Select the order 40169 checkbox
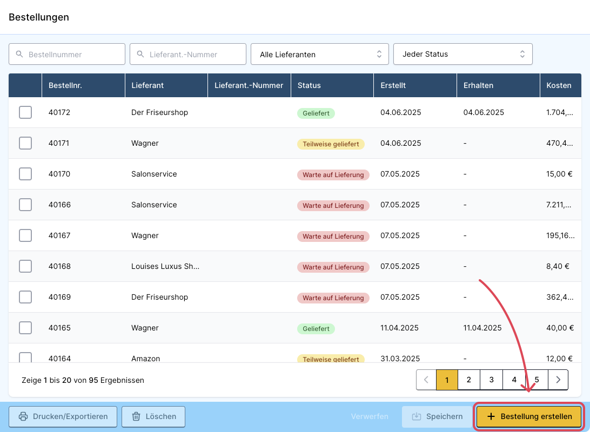This screenshot has height=432, width=590. pos(25,297)
